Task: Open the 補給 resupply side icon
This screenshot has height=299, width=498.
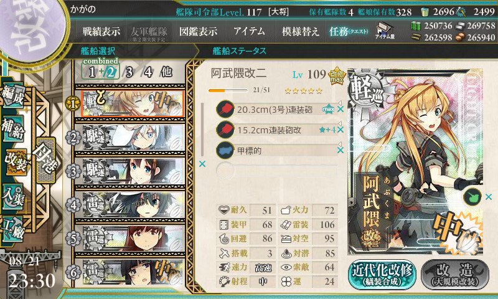Action: 13,129
